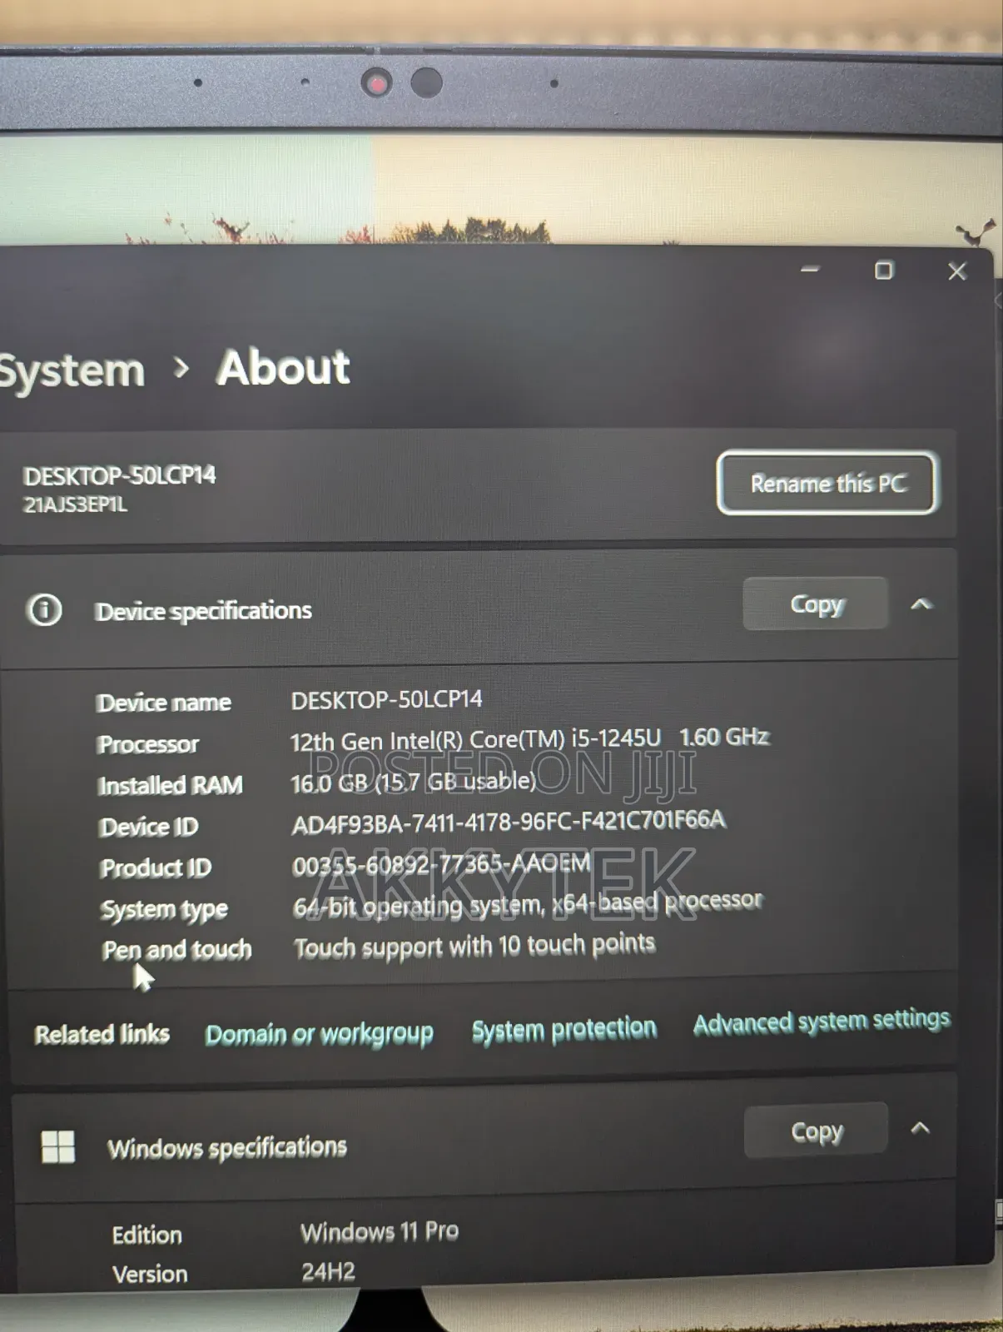
Task: Open the System protection link
Action: click(x=564, y=1029)
